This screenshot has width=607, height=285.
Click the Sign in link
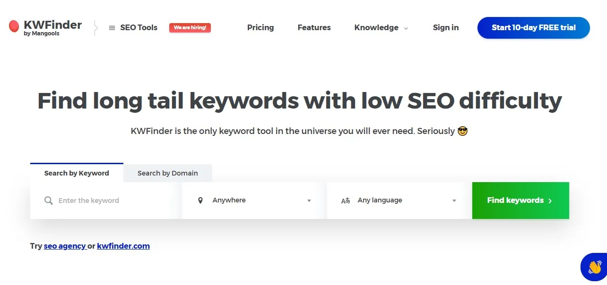pyautogui.click(x=446, y=27)
